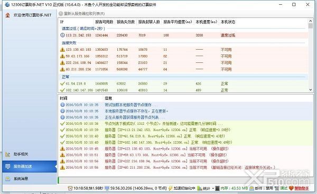This screenshot has width=317, height=194.
Task: Click 内存：43.53 MB status text
Action: pos(234,188)
